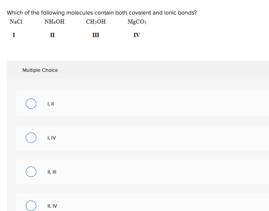The width and height of the screenshot is (269, 211).
Task: Click the CH3OH formula
Action: 96,22
